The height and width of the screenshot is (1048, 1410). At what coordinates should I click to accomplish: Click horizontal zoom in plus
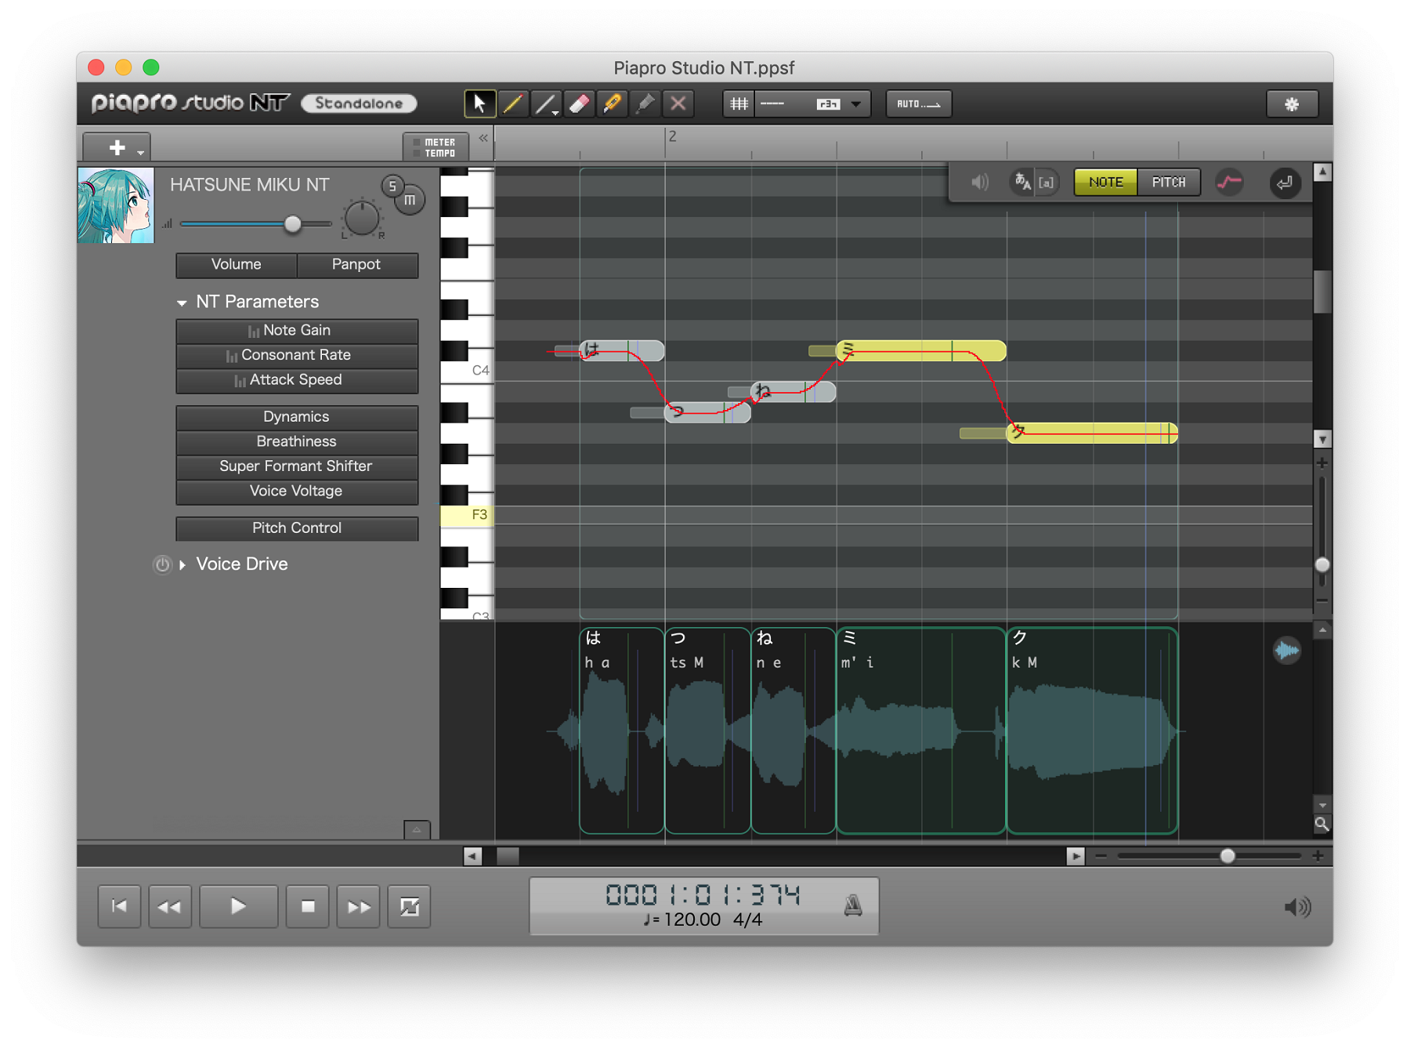1318,856
